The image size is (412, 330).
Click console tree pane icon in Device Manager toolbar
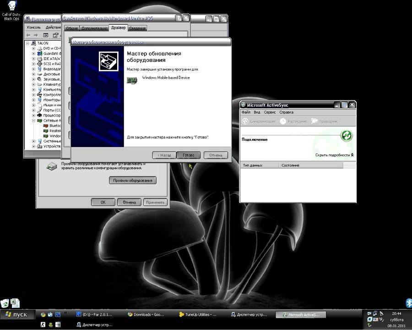click(46, 35)
